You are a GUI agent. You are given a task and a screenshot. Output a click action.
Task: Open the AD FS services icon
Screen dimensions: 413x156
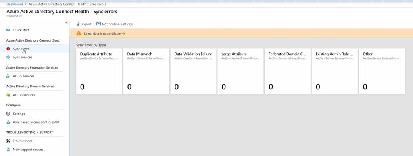pyautogui.click(x=8, y=76)
